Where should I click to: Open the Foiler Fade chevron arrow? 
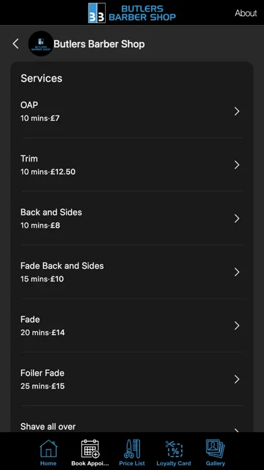pyautogui.click(x=237, y=380)
